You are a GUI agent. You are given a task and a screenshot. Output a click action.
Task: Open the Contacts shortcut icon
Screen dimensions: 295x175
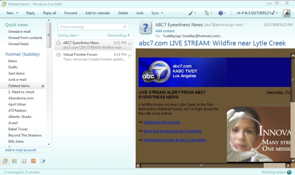24,161
